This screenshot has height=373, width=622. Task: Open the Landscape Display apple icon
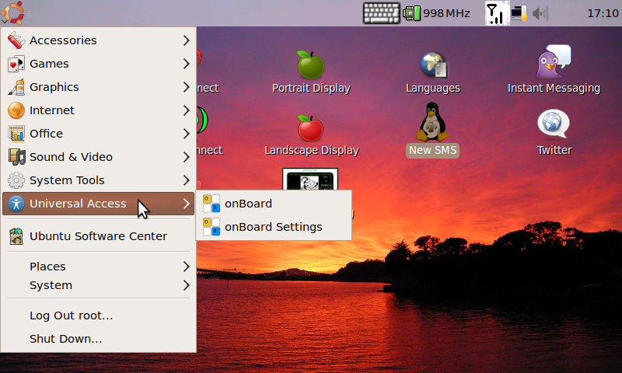[x=311, y=129]
